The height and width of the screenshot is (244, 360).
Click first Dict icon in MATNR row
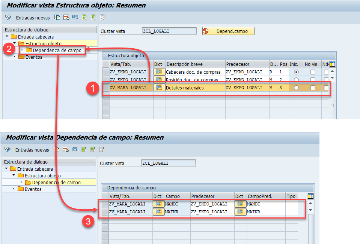point(159,212)
